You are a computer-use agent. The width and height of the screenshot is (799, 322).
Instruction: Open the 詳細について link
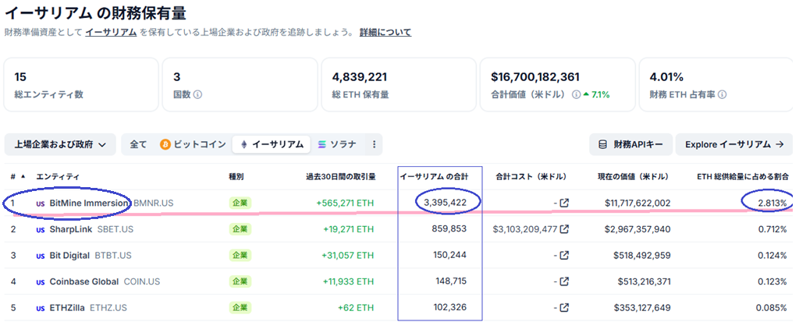click(385, 33)
